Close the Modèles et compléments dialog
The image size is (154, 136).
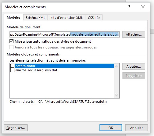pyautogui.click(x=143, y=7)
